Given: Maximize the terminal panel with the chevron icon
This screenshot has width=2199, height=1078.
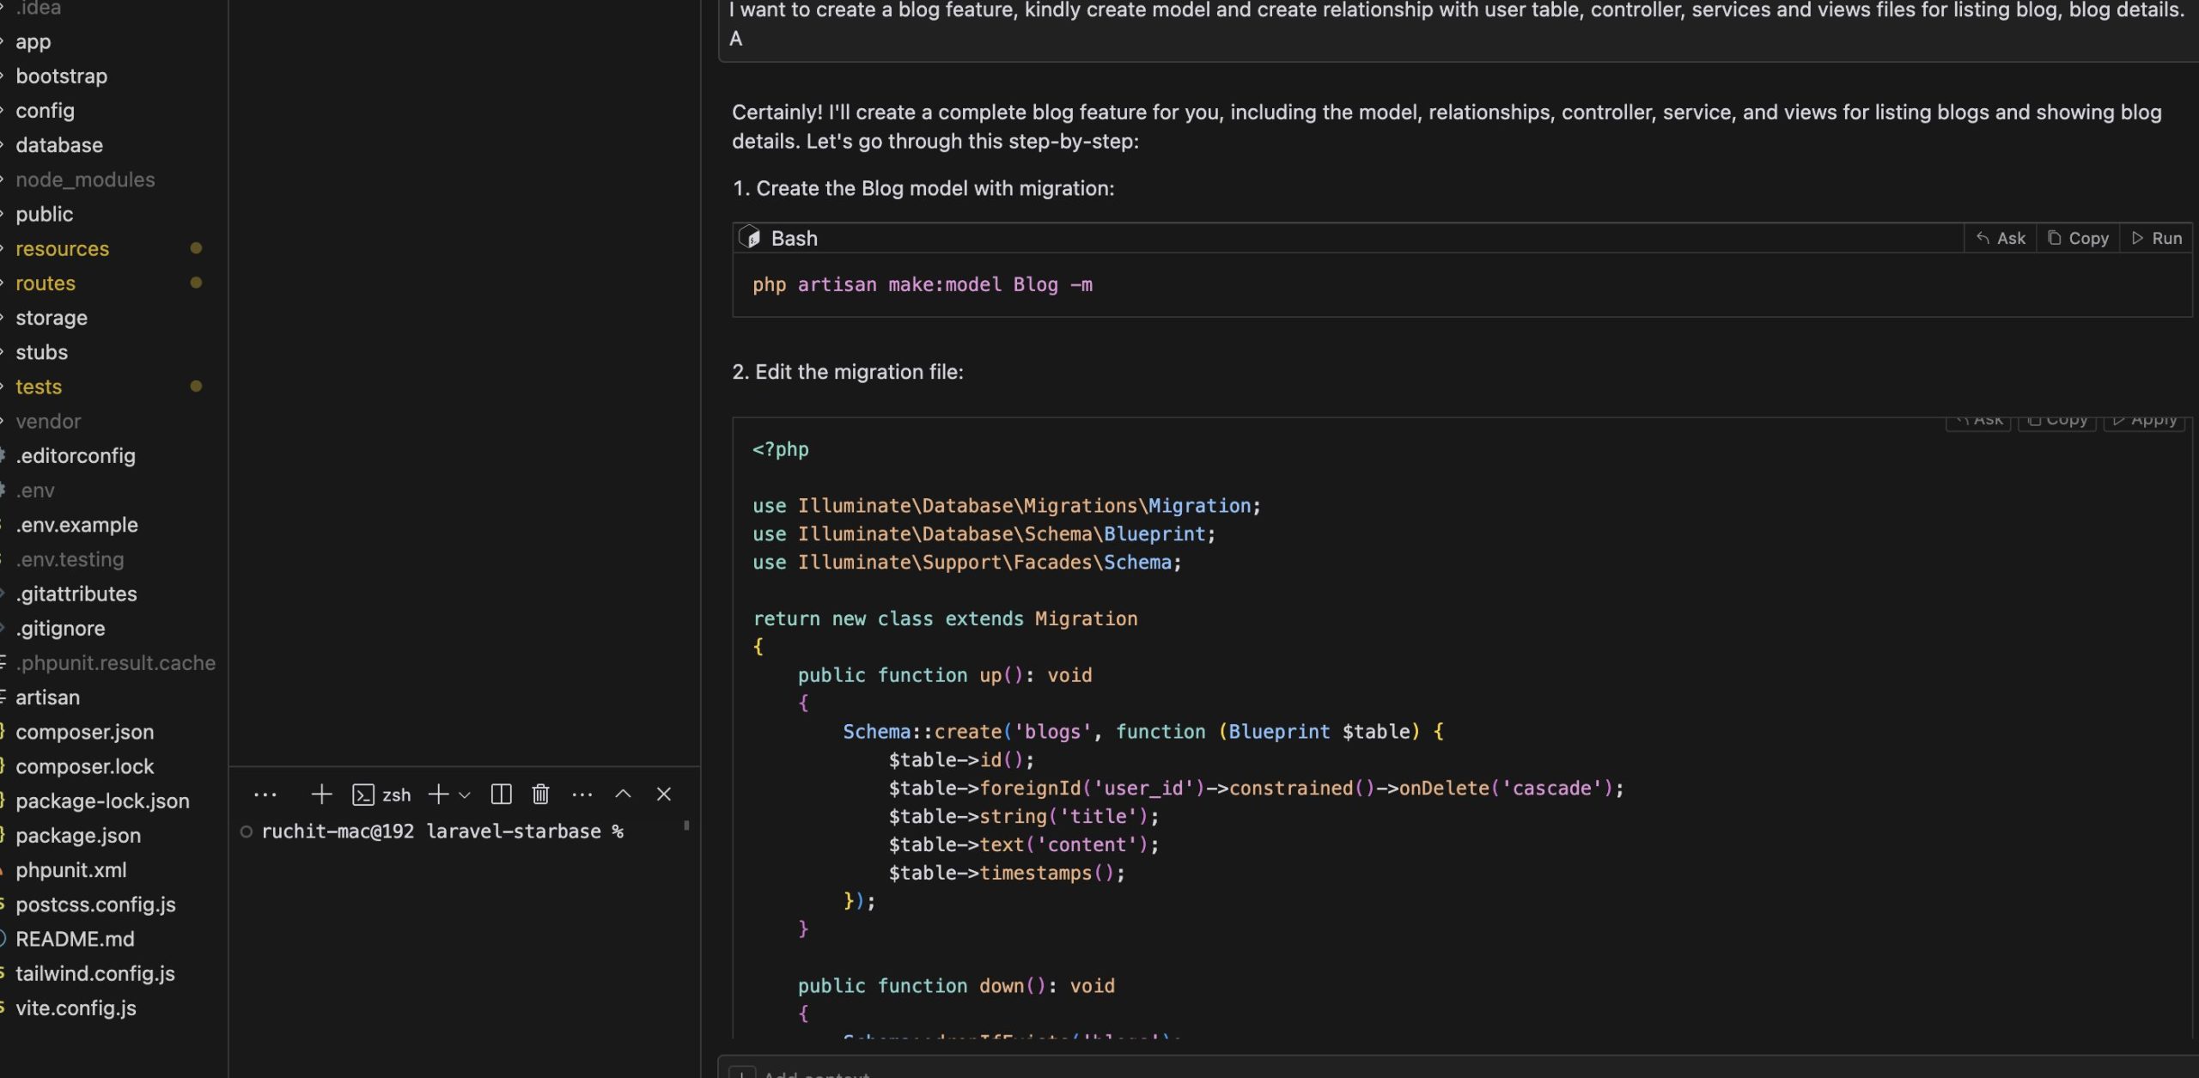Looking at the screenshot, I should coord(623,794).
